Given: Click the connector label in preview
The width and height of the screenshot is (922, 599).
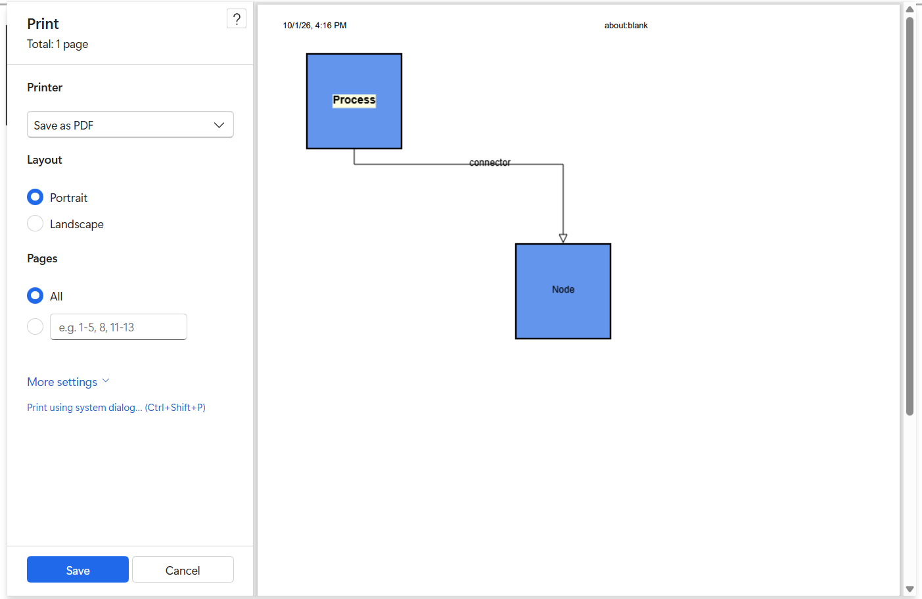Looking at the screenshot, I should coord(490,162).
